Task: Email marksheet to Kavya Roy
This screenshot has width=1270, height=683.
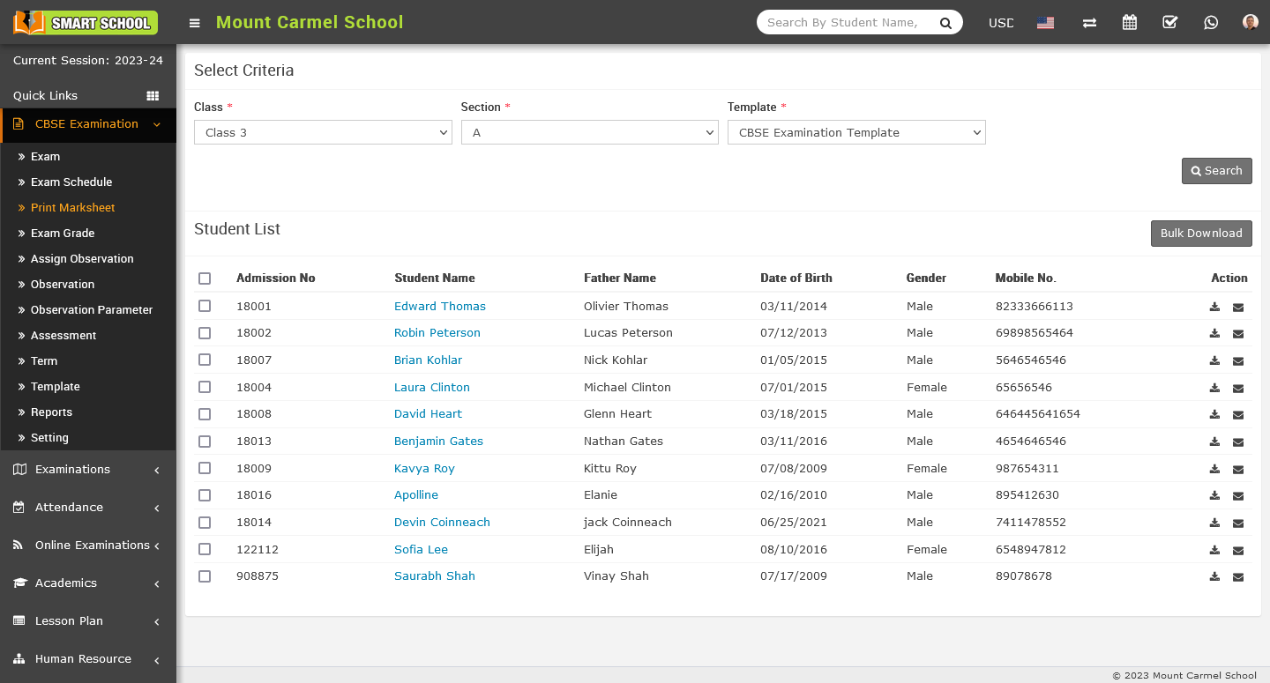Action: (x=1238, y=469)
